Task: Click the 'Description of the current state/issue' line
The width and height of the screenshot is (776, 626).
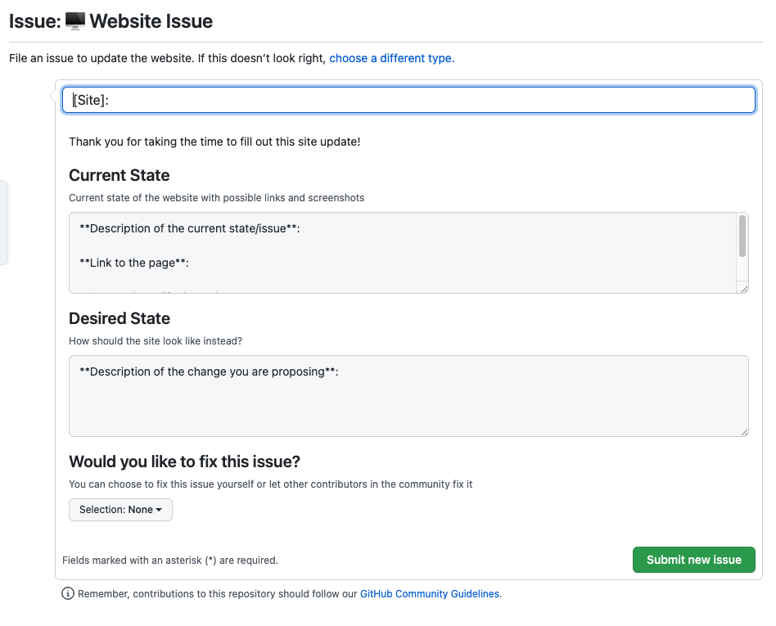Action: pyautogui.click(x=190, y=229)
